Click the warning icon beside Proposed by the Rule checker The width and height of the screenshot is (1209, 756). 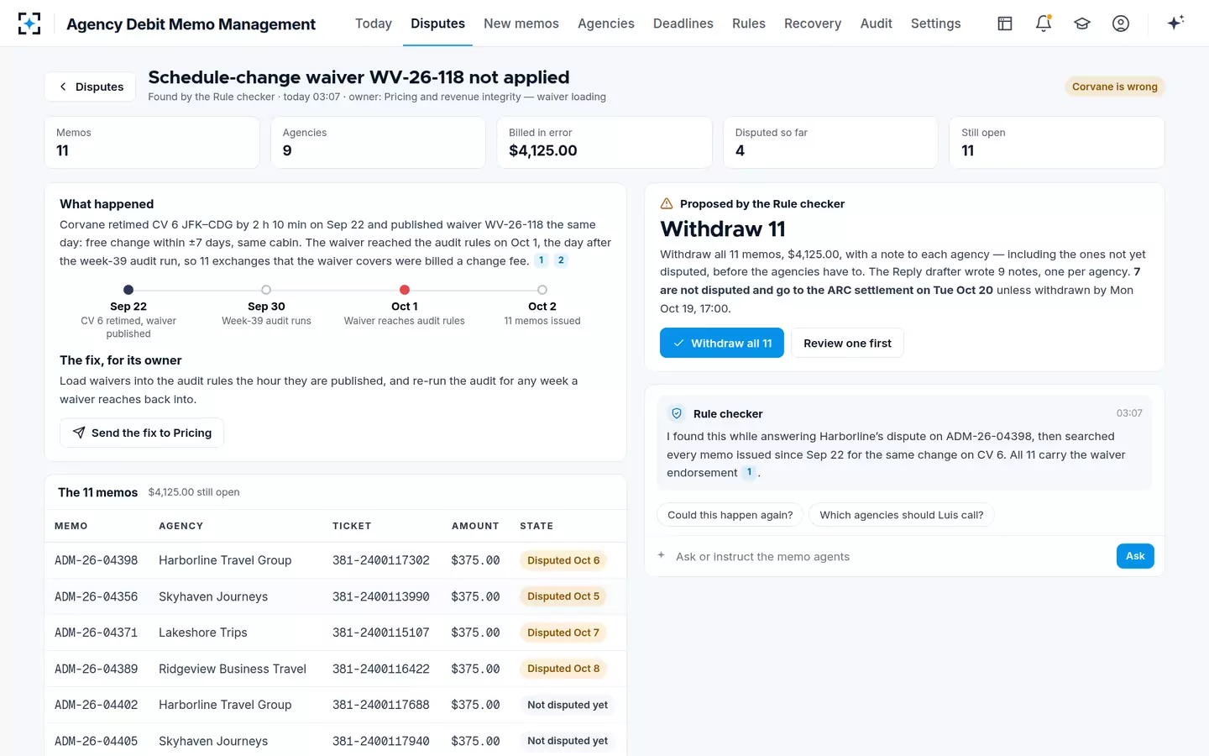(x=667, y=203)
